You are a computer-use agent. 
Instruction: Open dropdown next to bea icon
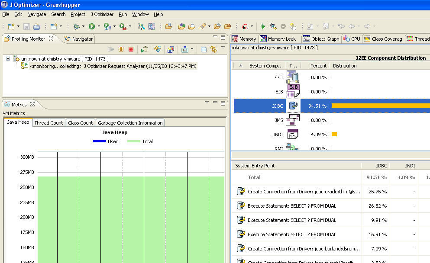tap(252, 26)
